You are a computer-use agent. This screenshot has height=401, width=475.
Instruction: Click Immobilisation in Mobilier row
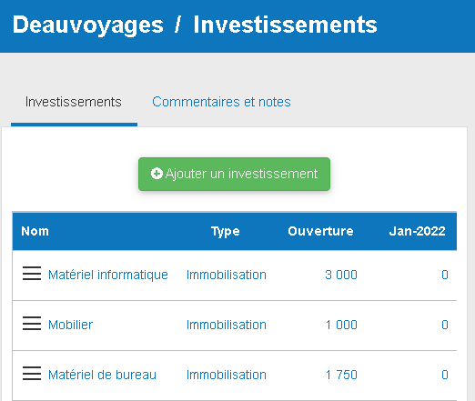pos(227,325)
